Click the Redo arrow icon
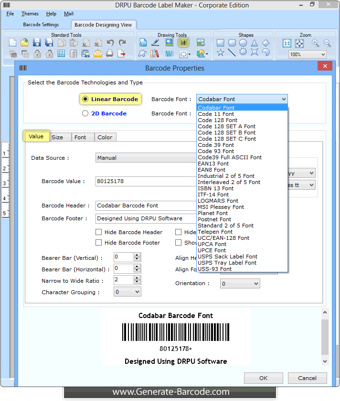 122,43
